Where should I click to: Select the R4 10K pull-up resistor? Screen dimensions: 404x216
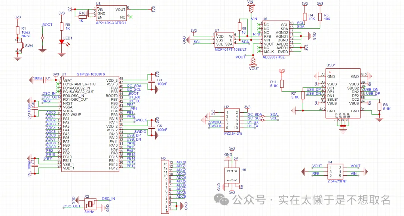click(304, 17)
